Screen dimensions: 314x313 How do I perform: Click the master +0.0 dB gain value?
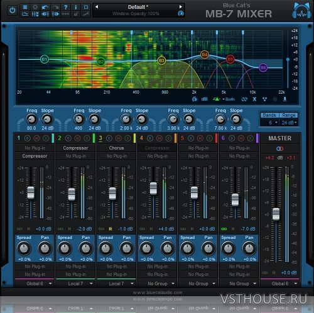(289, 273)
